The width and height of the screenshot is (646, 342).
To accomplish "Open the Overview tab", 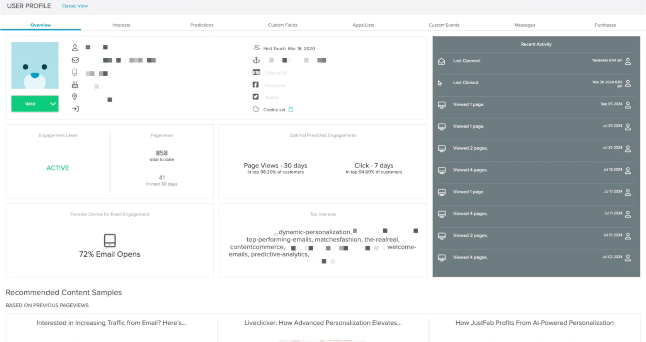I will [41, 25].
